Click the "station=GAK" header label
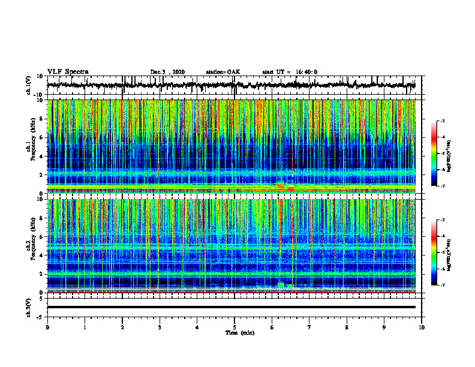This screenshot has width=475, height=367. pos(223,72)
